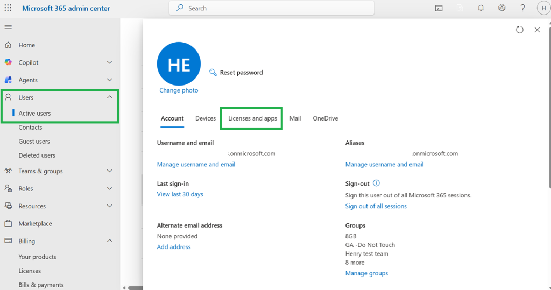
Task: Click the Roles icon in sidebar
Action: [x=8, y=188]
